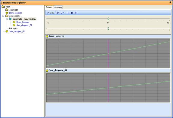Select nested Brow_lowerer label under example_expression
Screen dimensions: 173x118
coord(23,22)
